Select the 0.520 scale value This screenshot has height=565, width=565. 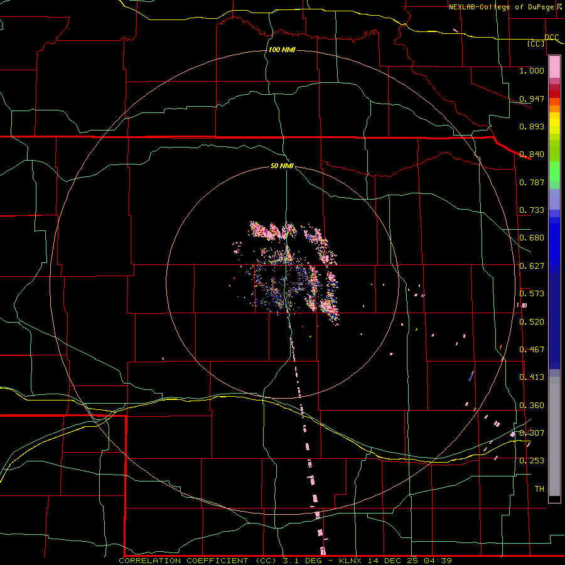[x=532, y=322]
